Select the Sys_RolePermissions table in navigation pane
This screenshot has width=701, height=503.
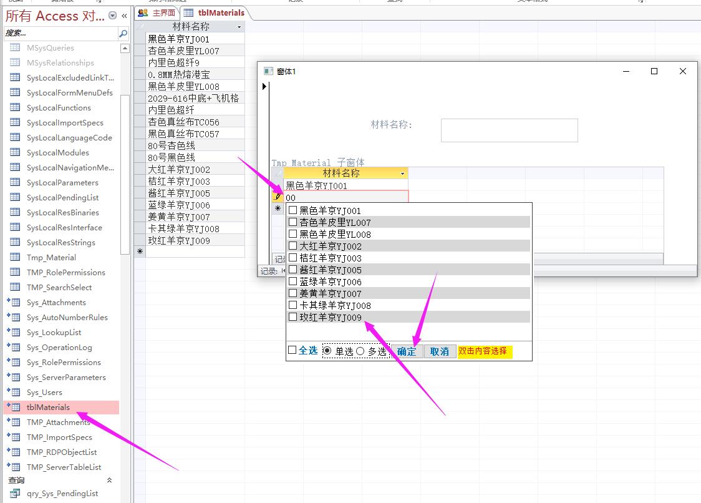[x=64, y=362]
